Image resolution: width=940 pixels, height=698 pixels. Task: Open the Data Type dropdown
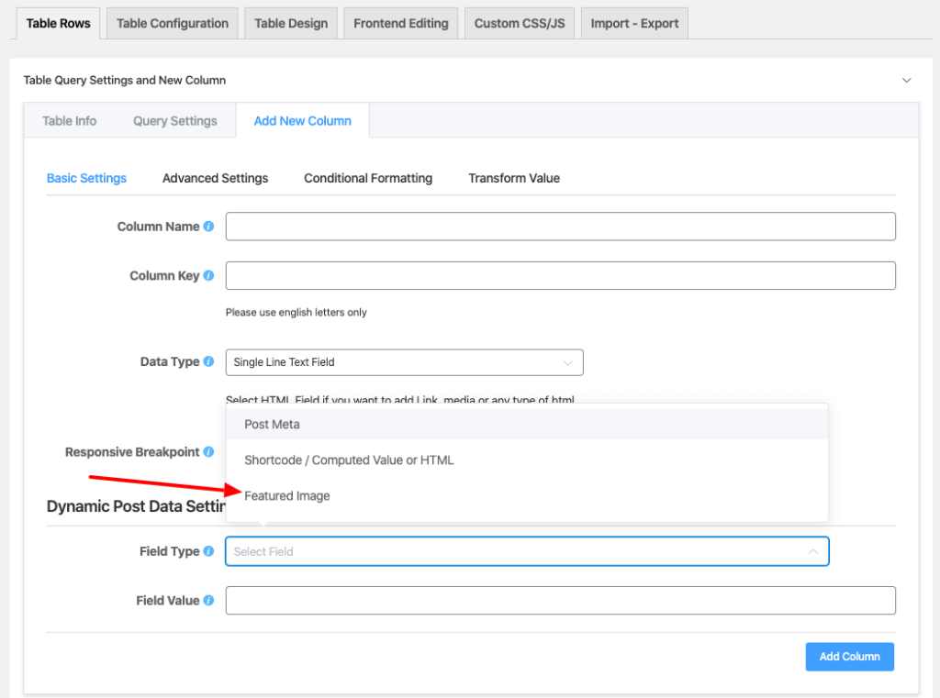[x=404, y=362]
